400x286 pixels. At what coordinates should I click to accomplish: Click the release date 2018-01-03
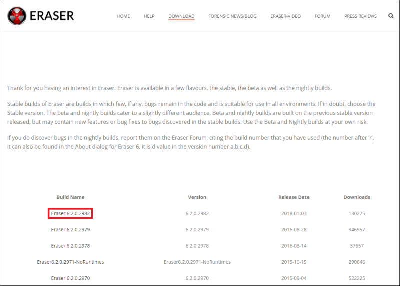[294, 214]
